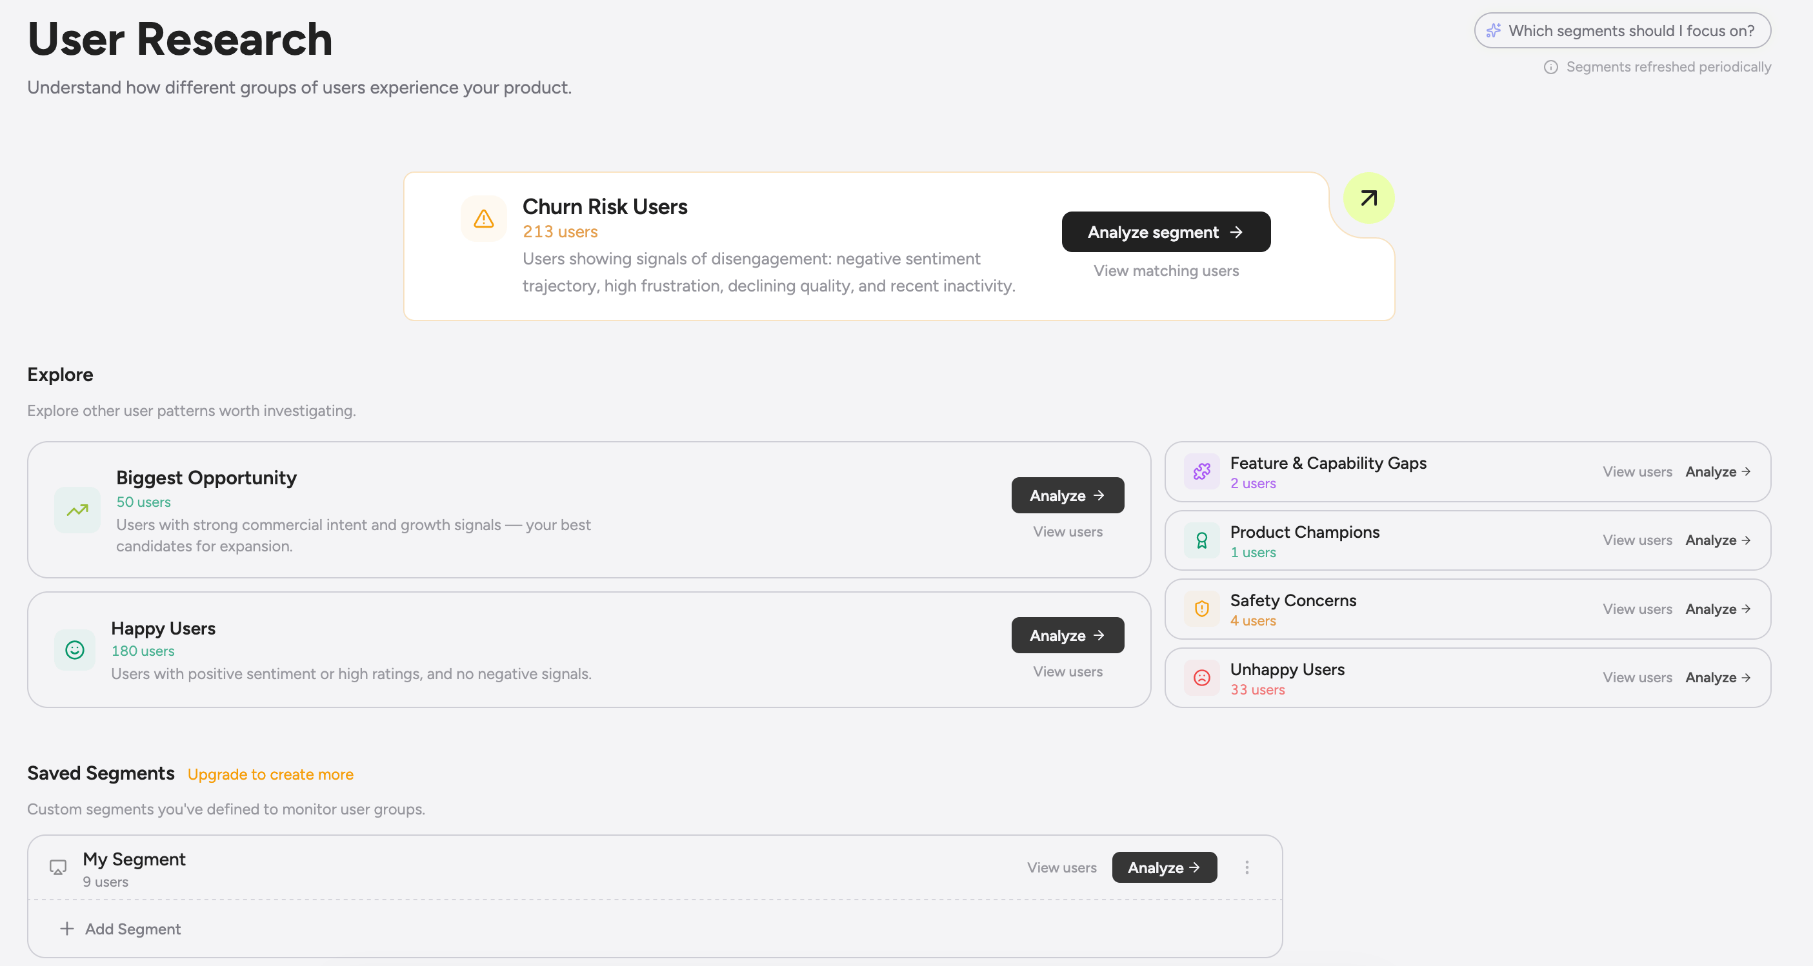The image size is (1813, 966).
Task: Click the My Segment monitor icon
Action: point(57,867)
